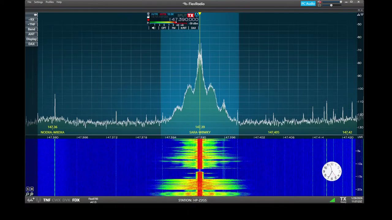Click the 147.390.000 frequency field
Screen dimensions: 392x220
(184, 20)
